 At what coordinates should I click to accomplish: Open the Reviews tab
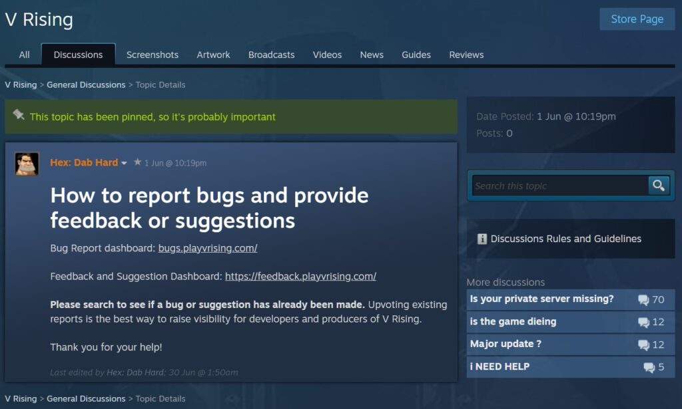(466, 55)
